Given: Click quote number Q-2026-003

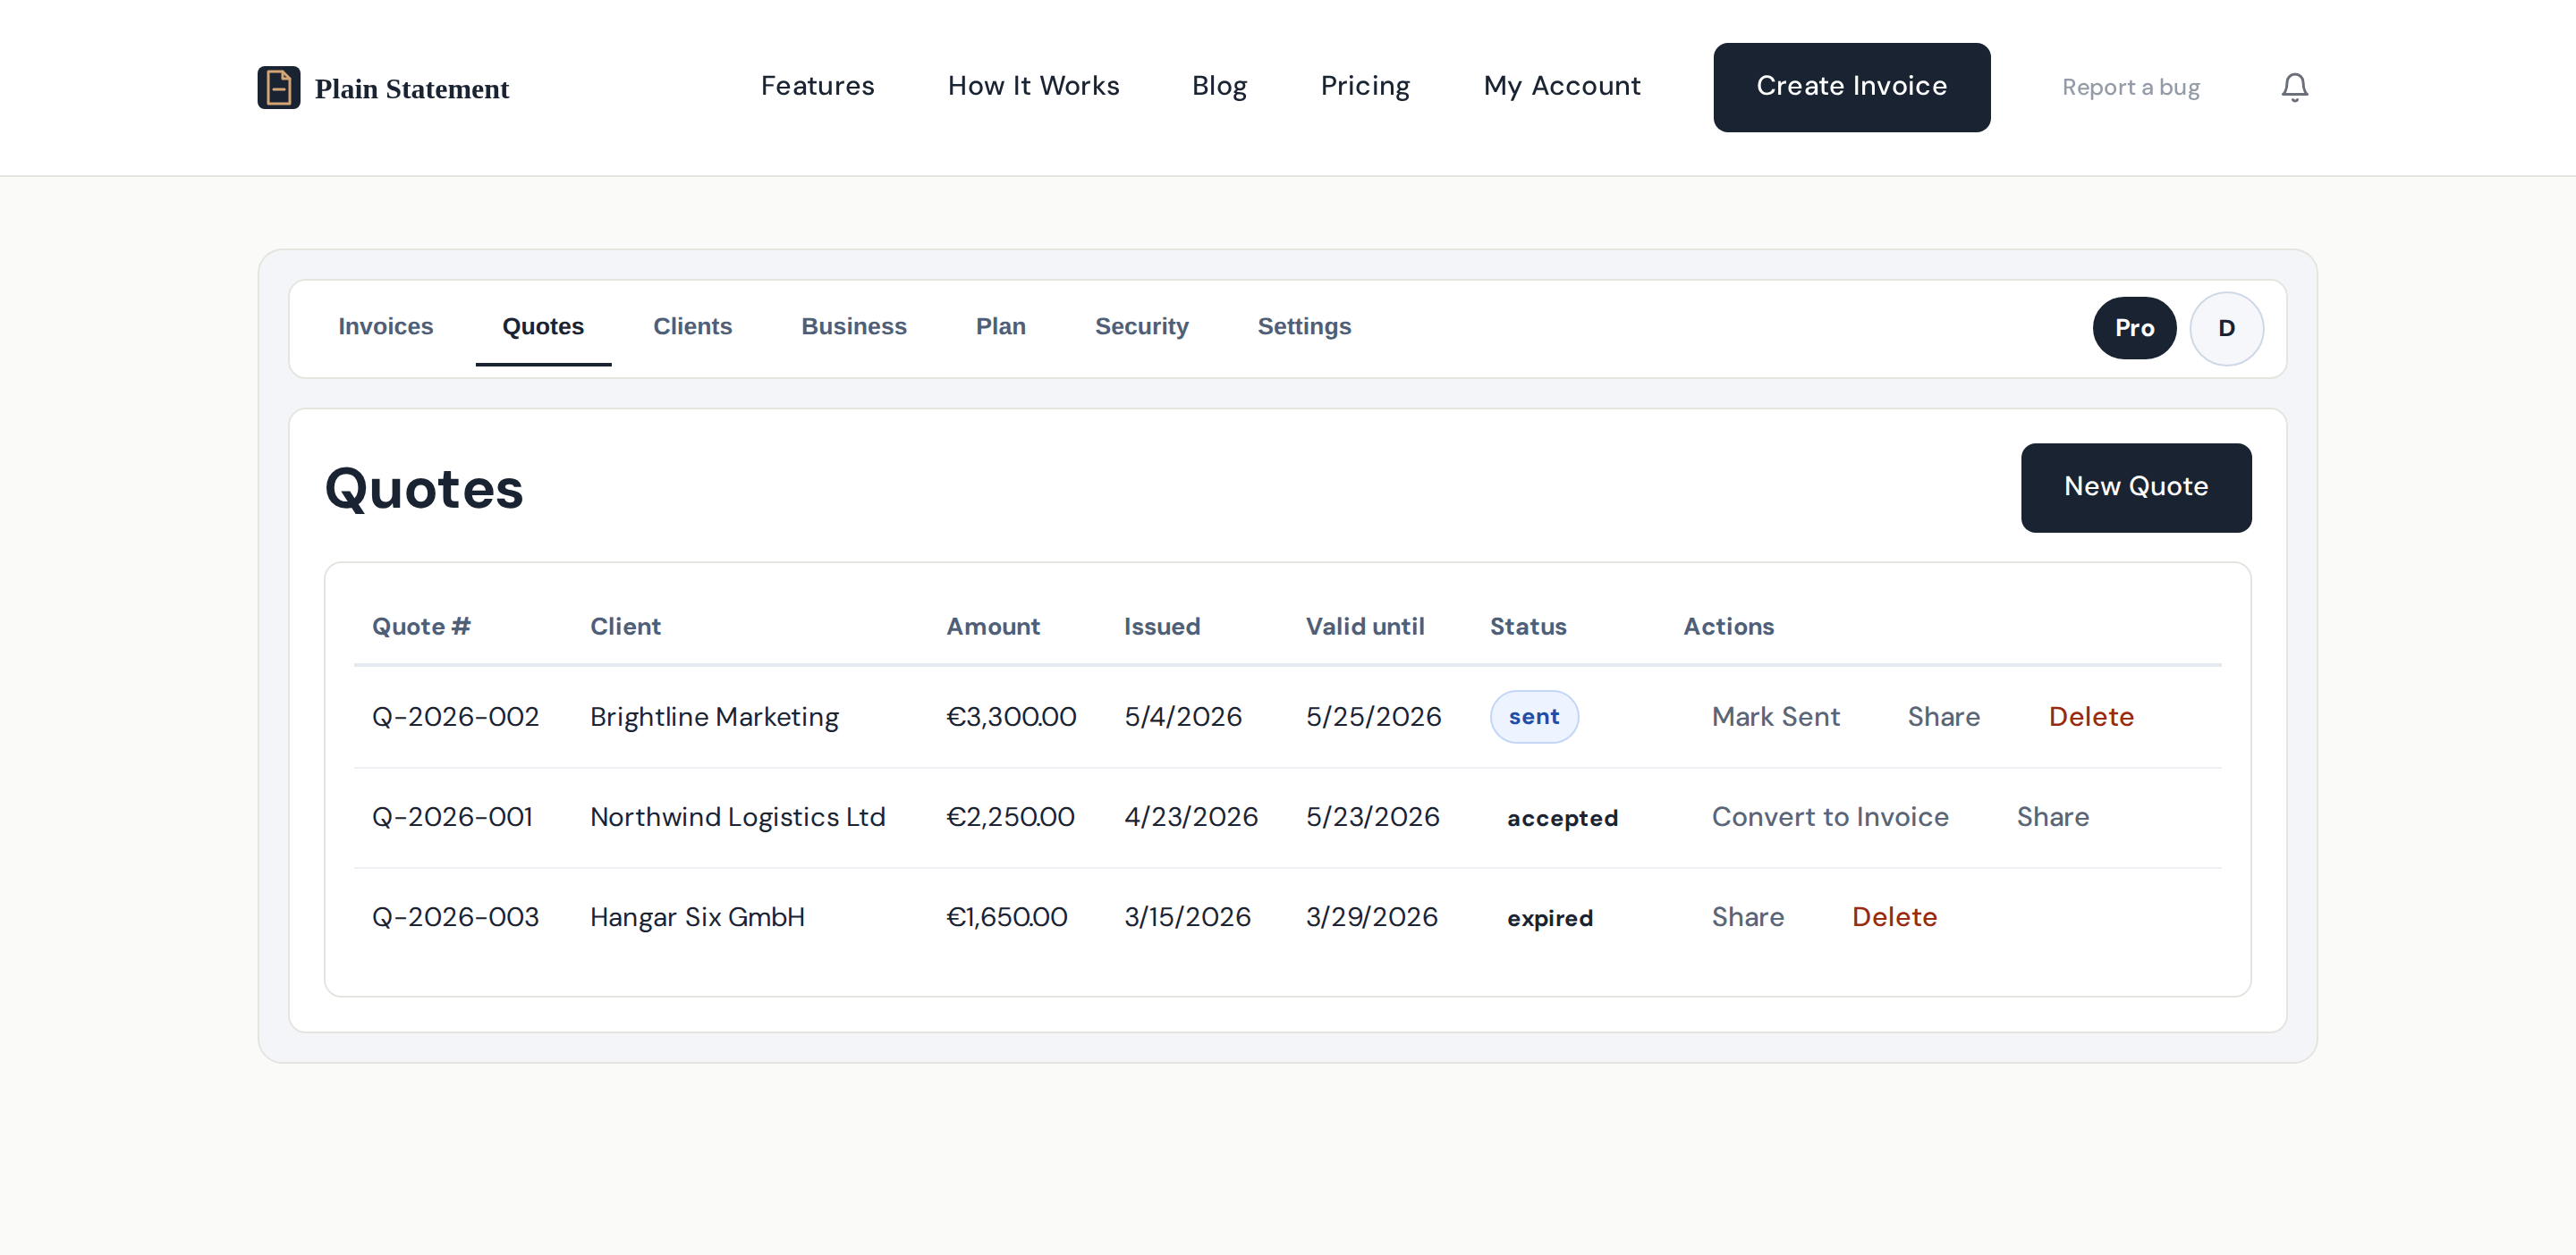Looking at the screenshot, I should tap(455, 917).
